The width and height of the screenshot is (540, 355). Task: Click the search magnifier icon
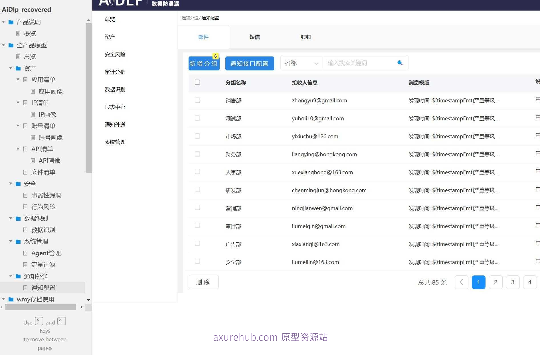[400, 63]
